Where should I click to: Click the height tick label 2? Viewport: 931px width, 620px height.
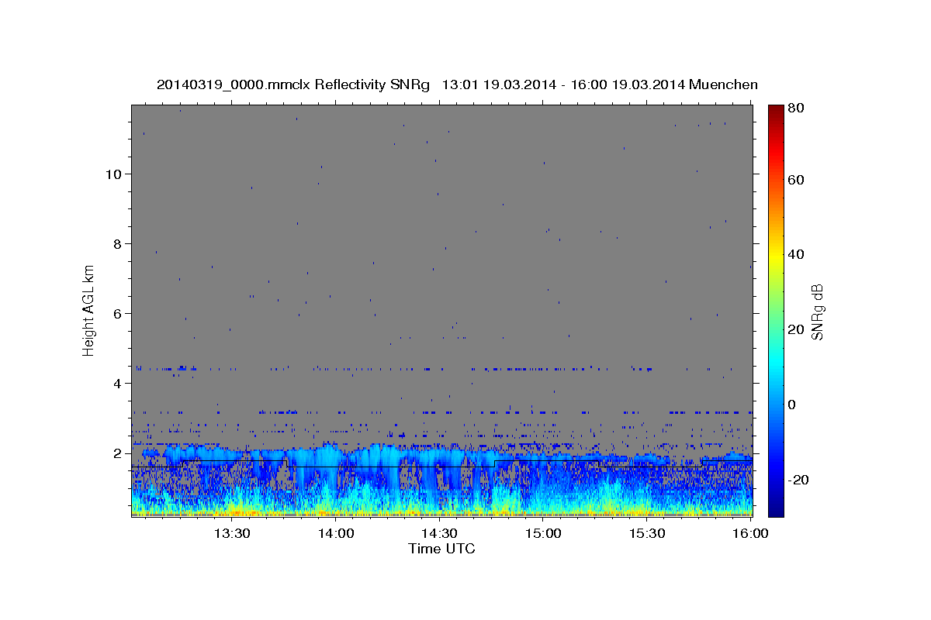tap(117, 453)
